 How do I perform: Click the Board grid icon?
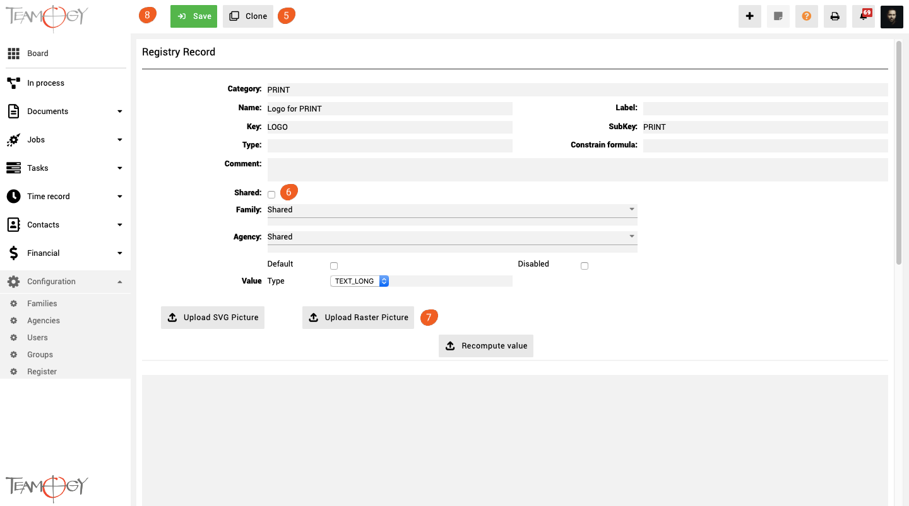[13, 54]
